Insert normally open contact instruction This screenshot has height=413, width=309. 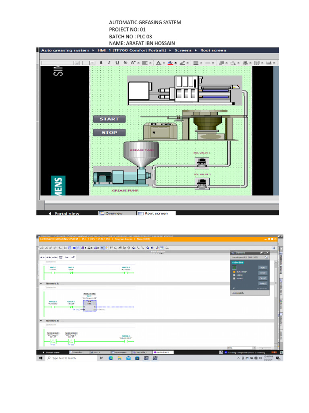coord(42,257)
